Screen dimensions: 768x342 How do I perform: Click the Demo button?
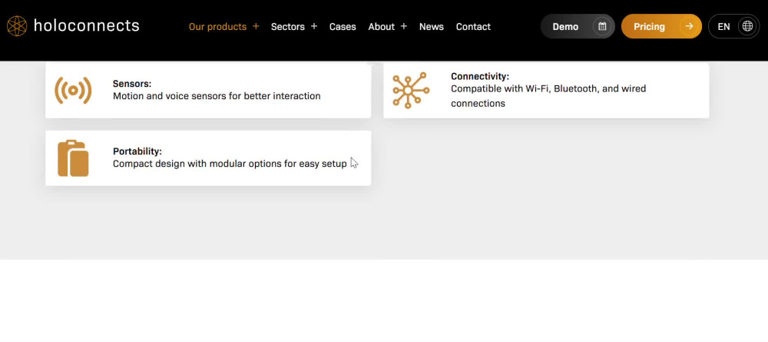click(x=578, y=26)
